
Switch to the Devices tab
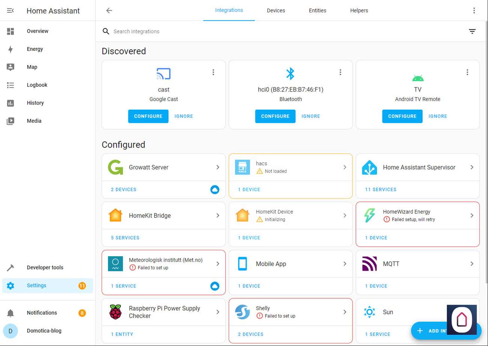click(276, 11)
